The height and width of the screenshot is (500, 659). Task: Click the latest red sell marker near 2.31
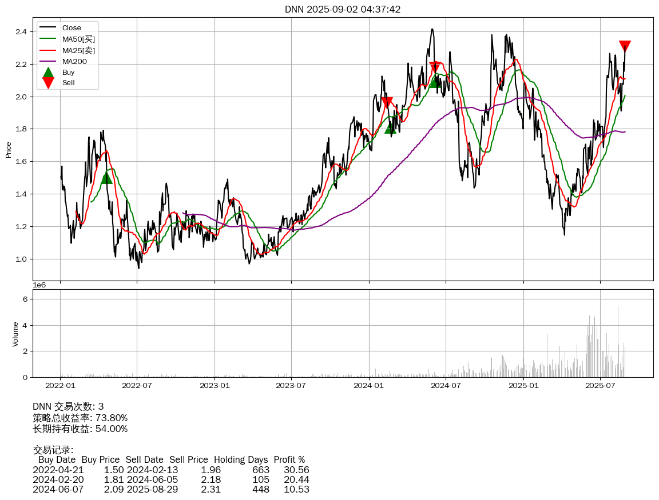pyautogui.click(x=625, y=46)
